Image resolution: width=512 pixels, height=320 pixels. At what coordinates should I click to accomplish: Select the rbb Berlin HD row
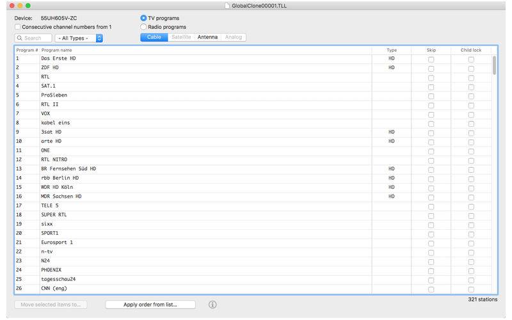253,178
